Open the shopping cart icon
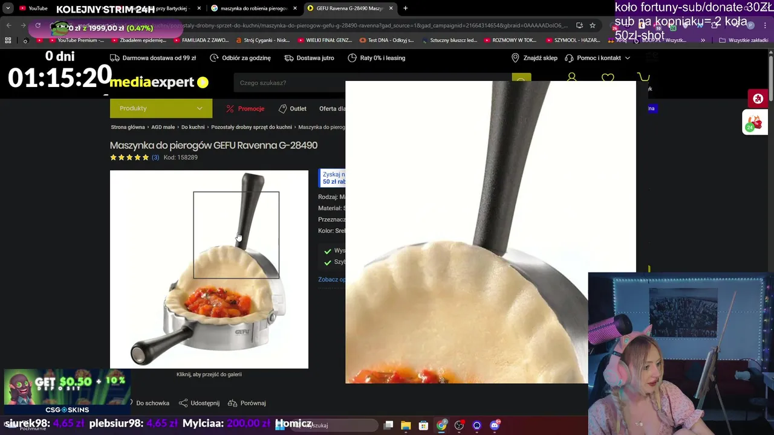 pyautogui.click(x=643, y=78)
